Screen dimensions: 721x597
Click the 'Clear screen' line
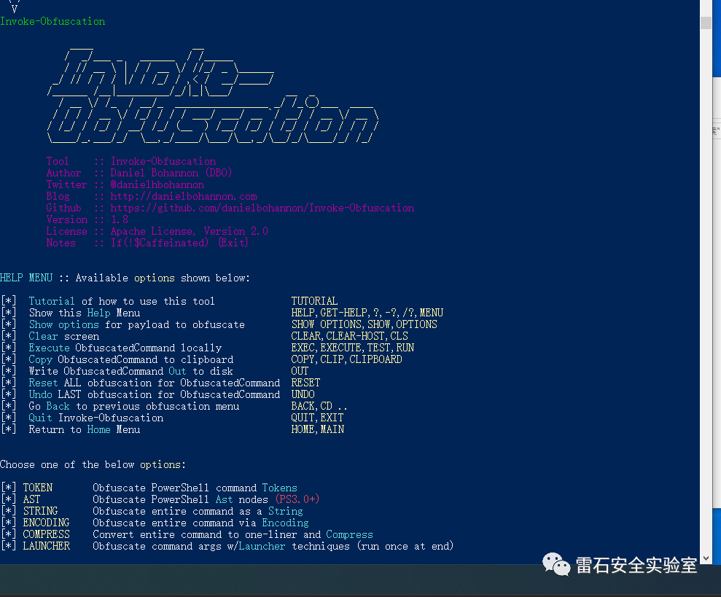click(64, 336)
